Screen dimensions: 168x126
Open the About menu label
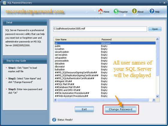pyautogui.click(x=140, y=12)
